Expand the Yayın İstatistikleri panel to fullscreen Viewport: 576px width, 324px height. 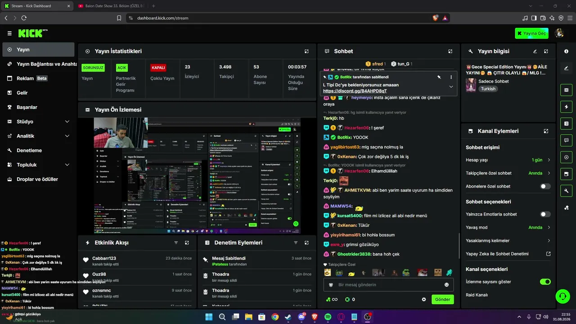306,51
